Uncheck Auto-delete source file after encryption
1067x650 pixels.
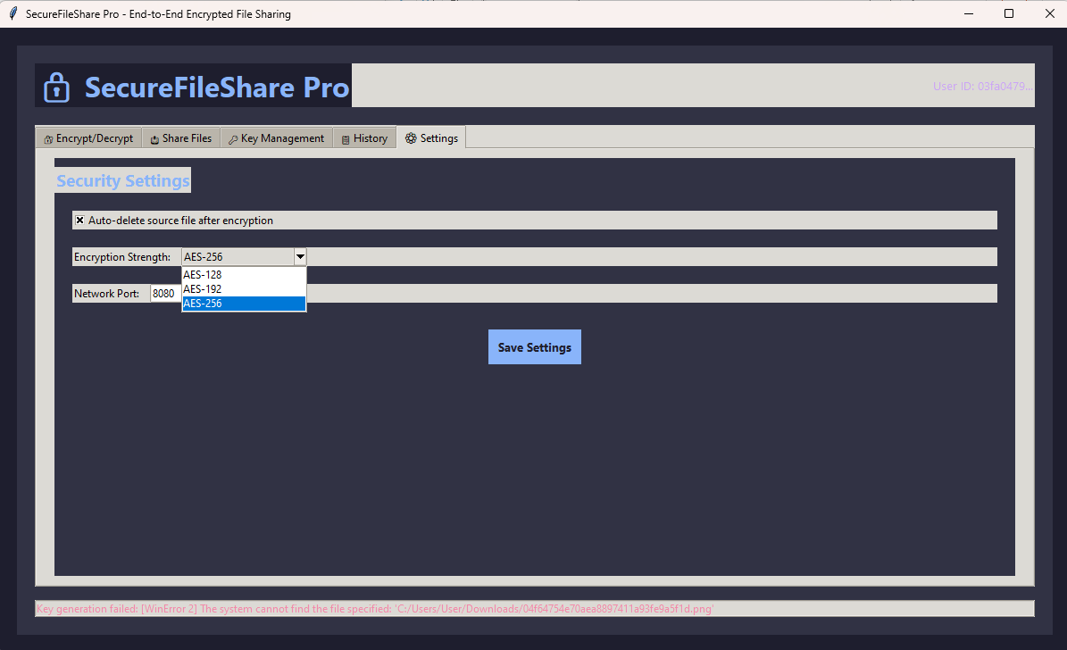click(79, 221)
